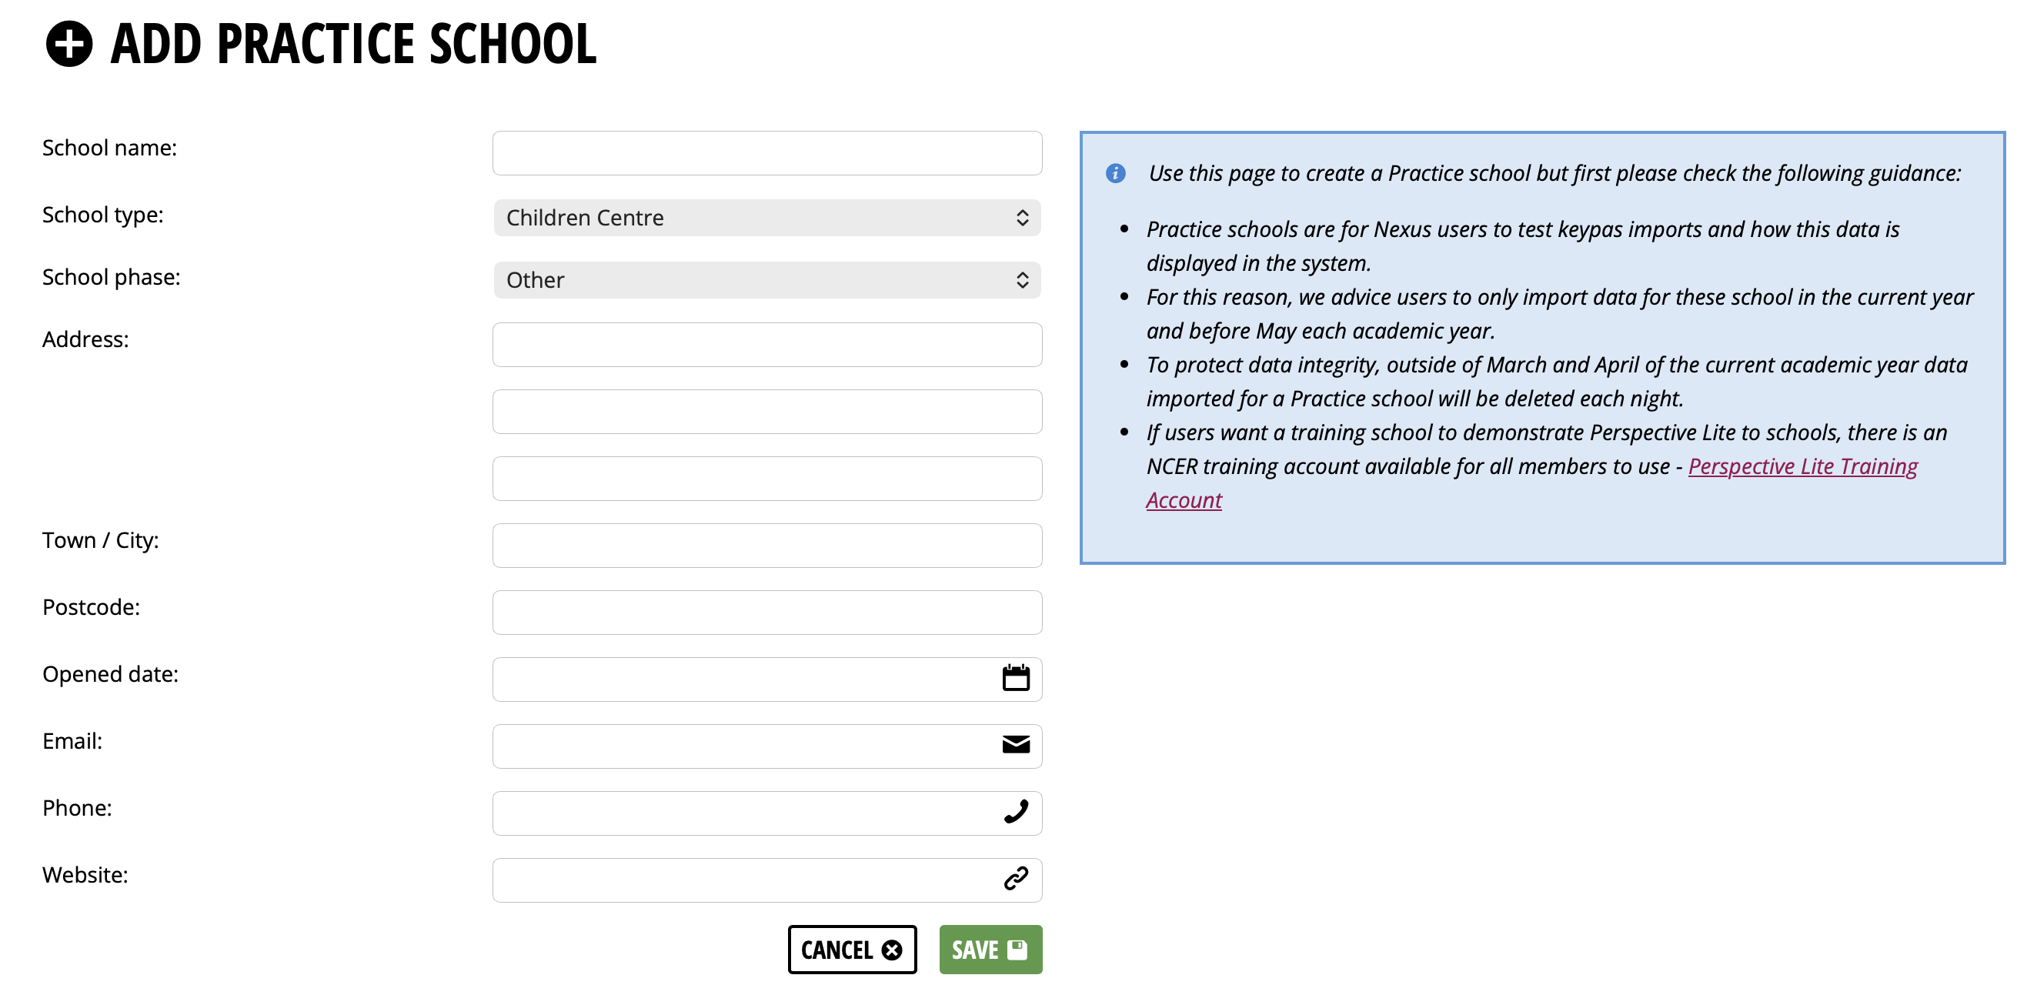Viewport: 2027px width, 1005px height.
Task: Focus the Town / City input field
Action: (x=767, y=545)
